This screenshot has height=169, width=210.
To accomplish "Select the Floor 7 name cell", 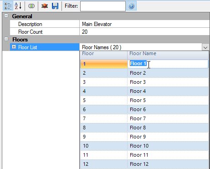I will tap(168, 118).
